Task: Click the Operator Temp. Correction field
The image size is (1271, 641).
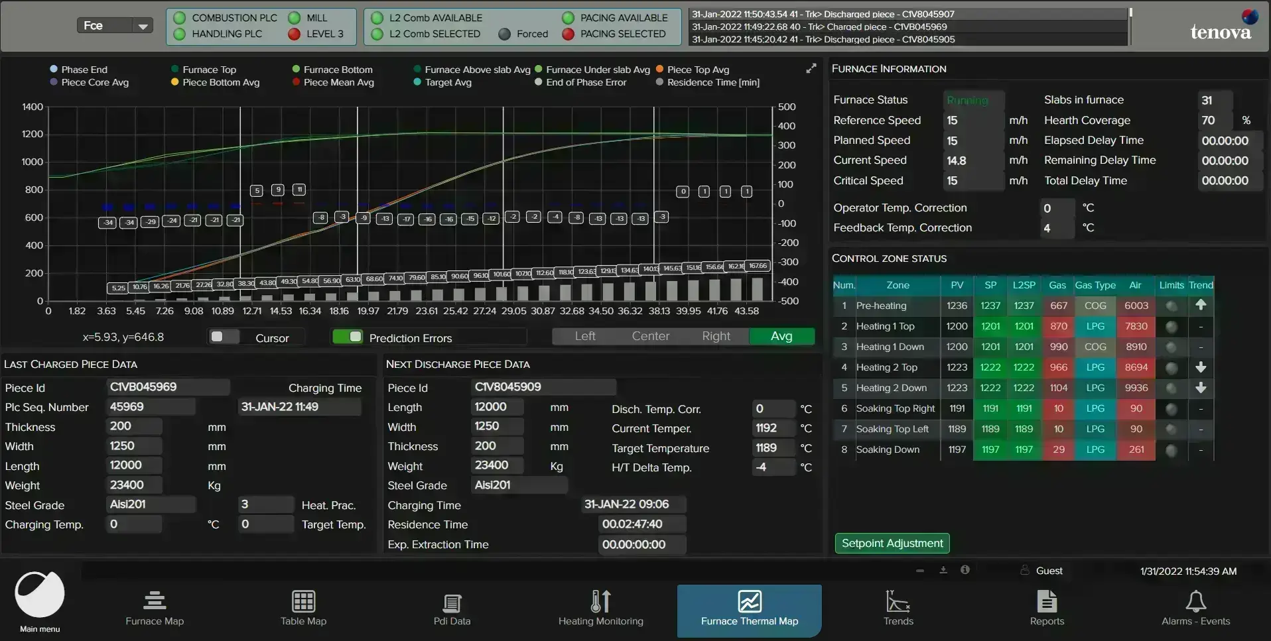Action: click(1057, 207)
